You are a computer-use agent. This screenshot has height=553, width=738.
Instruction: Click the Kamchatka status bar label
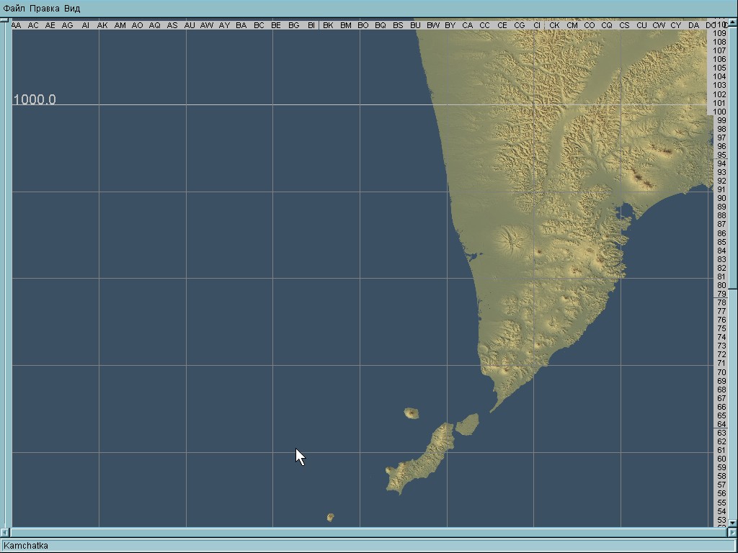coord(26,546)
